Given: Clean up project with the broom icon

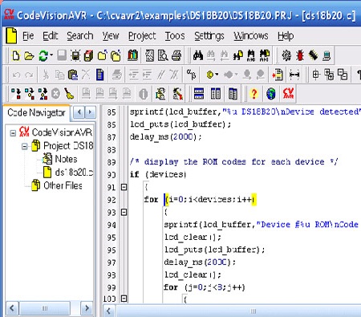Looking at the screenshot, I should [x=69, y=94].
